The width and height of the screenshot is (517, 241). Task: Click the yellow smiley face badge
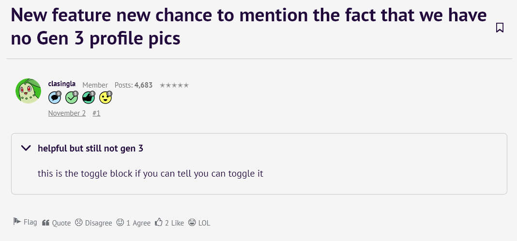coord(106,98)
